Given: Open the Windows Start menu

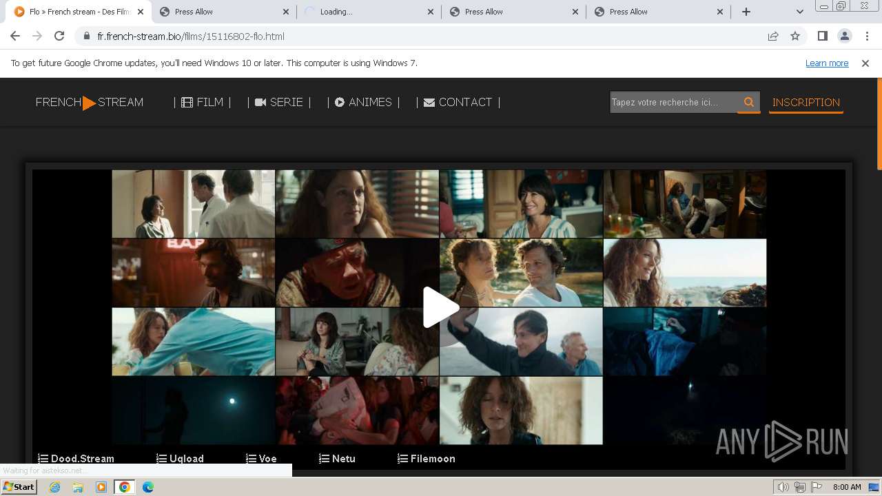Looking at the screenshot, I should coord(19,487).
